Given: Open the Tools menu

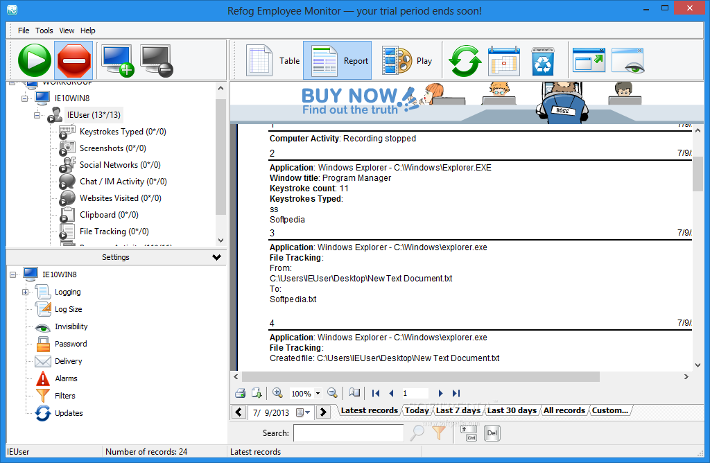Looking at the screenshot, I should 44,30.
